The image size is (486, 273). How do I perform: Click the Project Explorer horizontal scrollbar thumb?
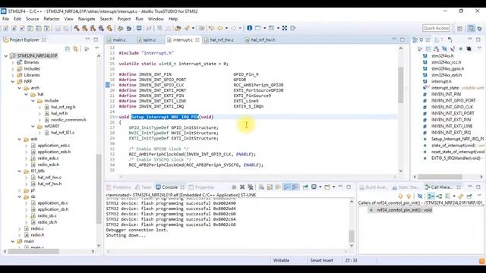[x=33, y=251]
